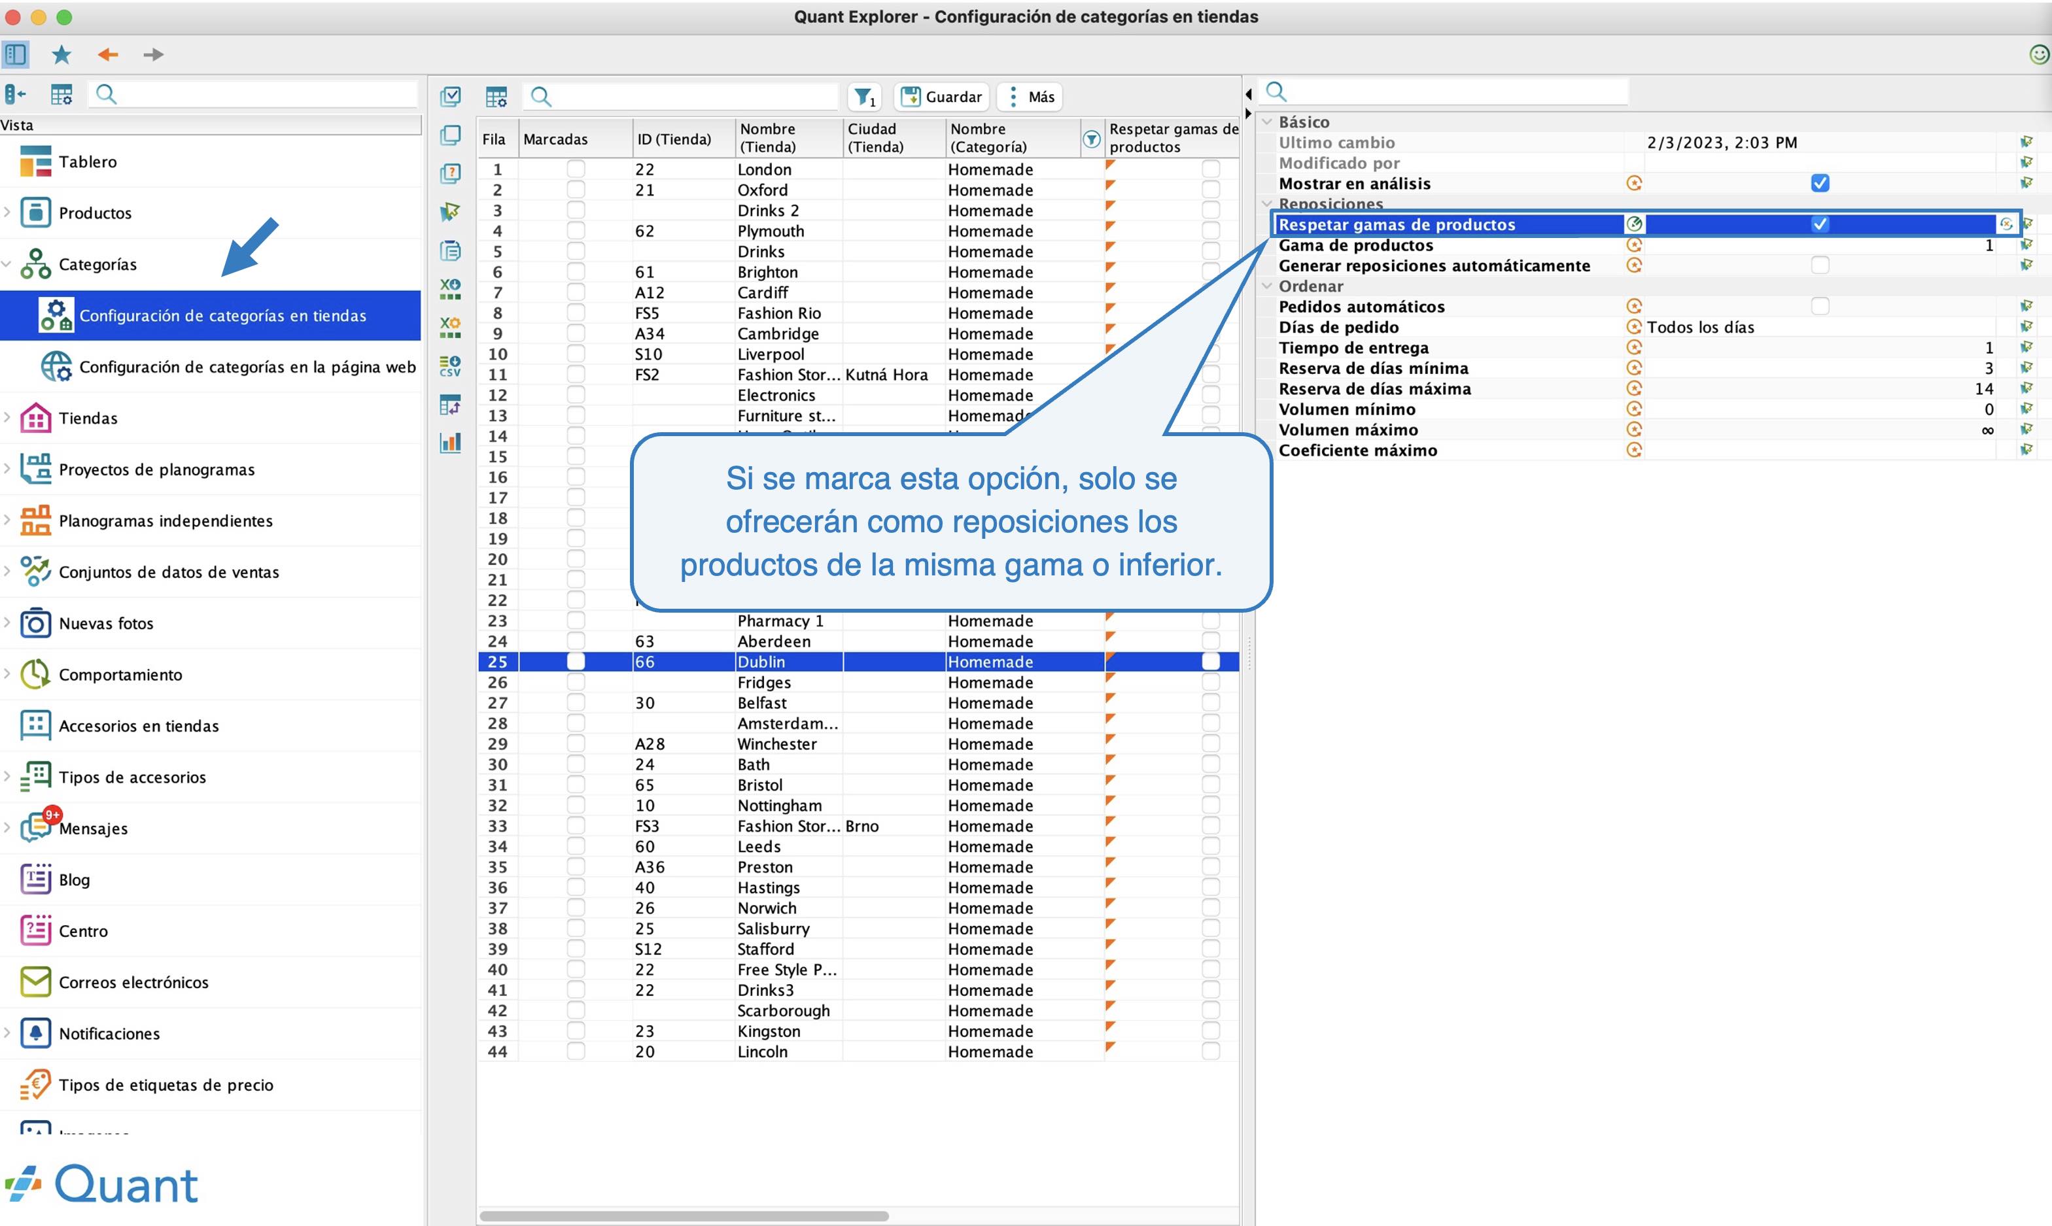
Task: Click the inherit icon next to Mostrar en análisis
Action: tap(1634, 183)
